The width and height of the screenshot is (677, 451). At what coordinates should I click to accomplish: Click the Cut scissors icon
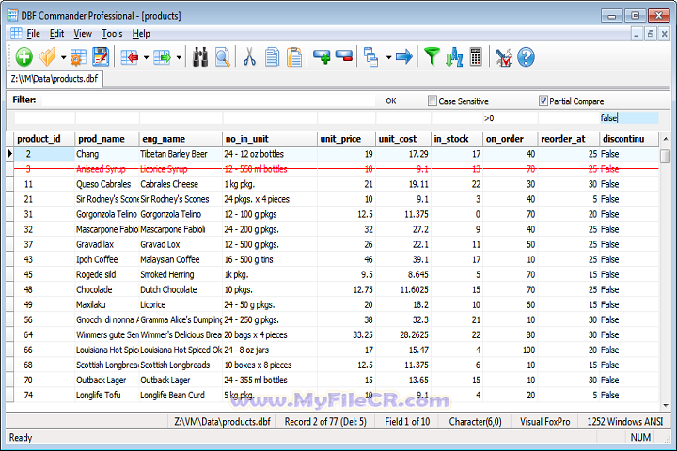(249, 57)
